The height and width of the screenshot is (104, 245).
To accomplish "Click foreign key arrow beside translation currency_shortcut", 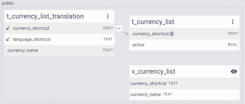I will tap(8, 28).
